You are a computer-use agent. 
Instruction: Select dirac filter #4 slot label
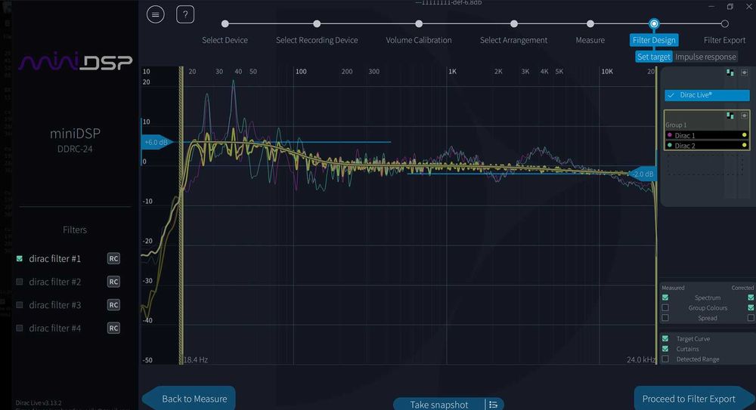pyautogui.click(x=55, y=328)
